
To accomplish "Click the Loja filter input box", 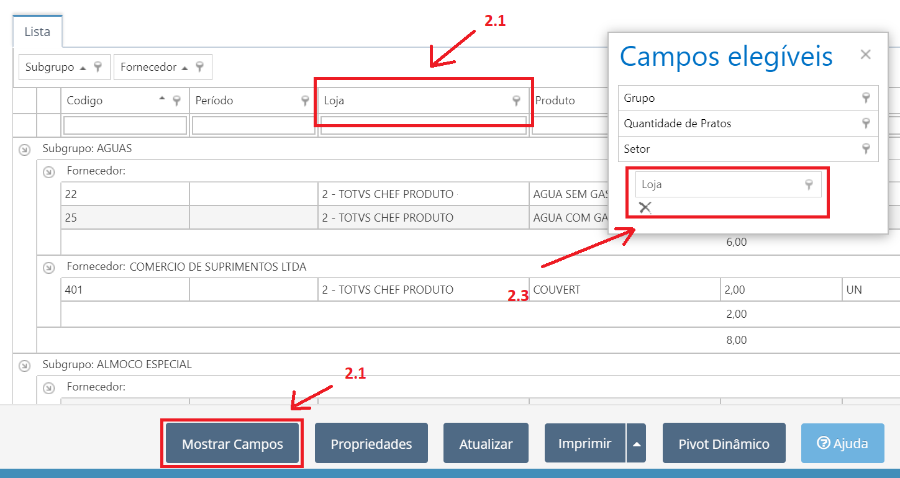I will (x=424, y=125).
